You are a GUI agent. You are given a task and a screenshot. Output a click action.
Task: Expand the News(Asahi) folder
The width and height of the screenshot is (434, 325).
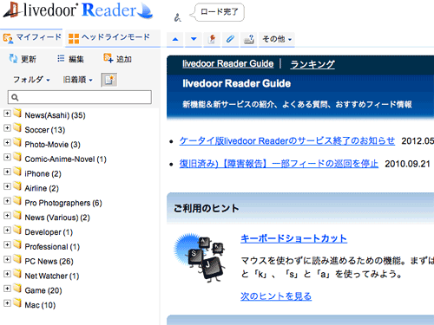(7, 114)
